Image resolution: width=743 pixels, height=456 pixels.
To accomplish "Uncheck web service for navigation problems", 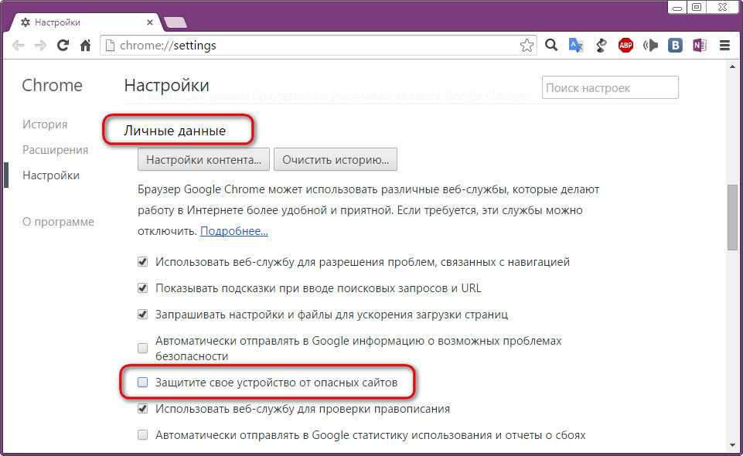I will [142, 262].
